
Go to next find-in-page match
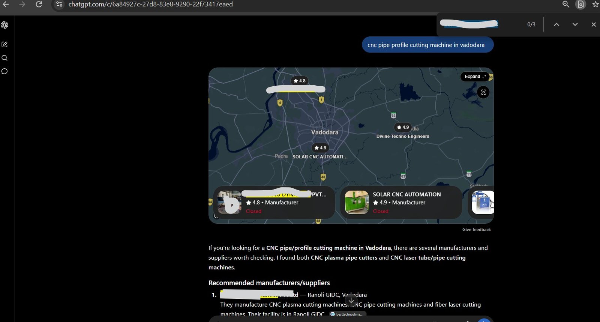point(575,24)
